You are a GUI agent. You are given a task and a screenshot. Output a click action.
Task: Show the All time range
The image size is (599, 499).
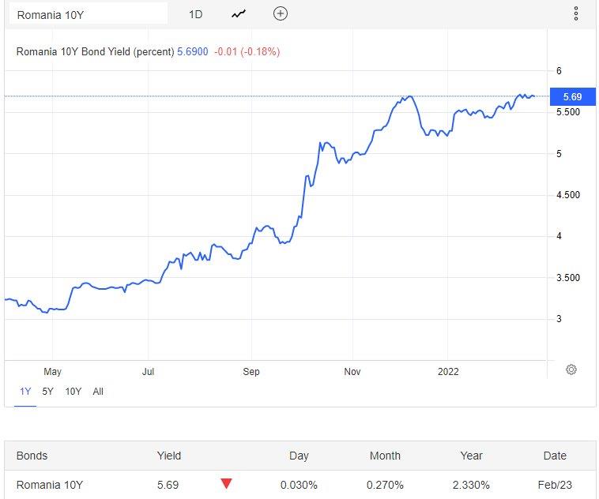click(x=98, y=391)
